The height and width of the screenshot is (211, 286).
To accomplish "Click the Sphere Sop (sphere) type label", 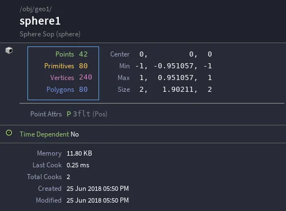I will pyautogui.click(x=50, y=34).
